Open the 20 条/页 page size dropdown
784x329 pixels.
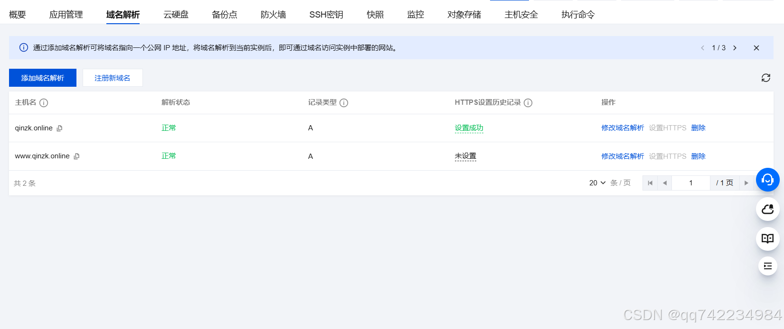tap(597, 183)
